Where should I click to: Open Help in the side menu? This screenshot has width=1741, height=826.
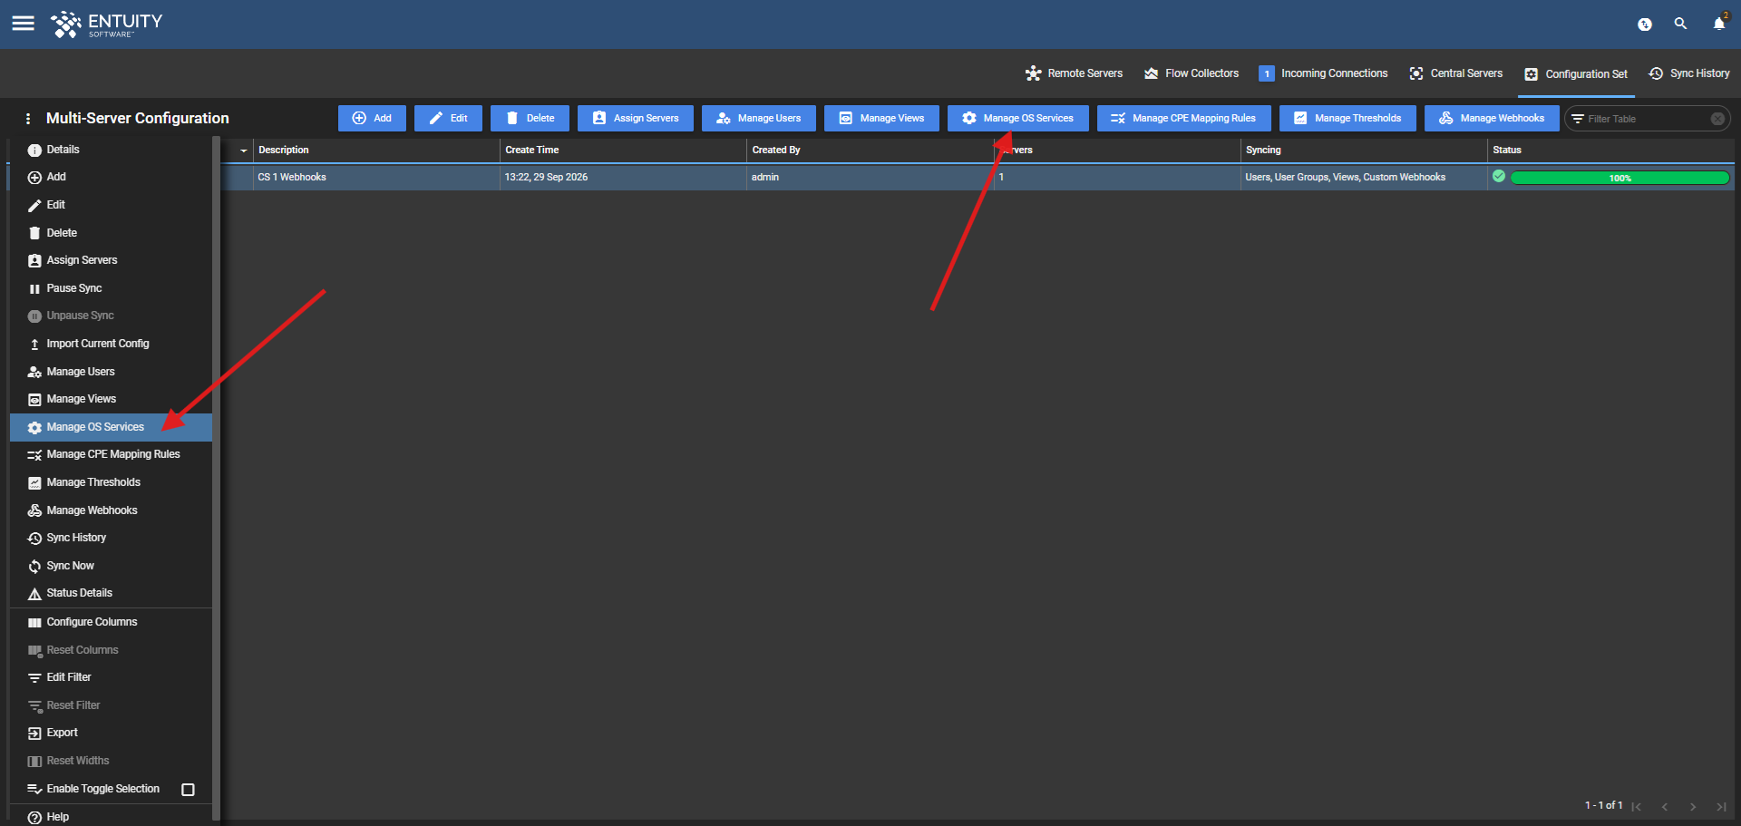coord(111,817)
